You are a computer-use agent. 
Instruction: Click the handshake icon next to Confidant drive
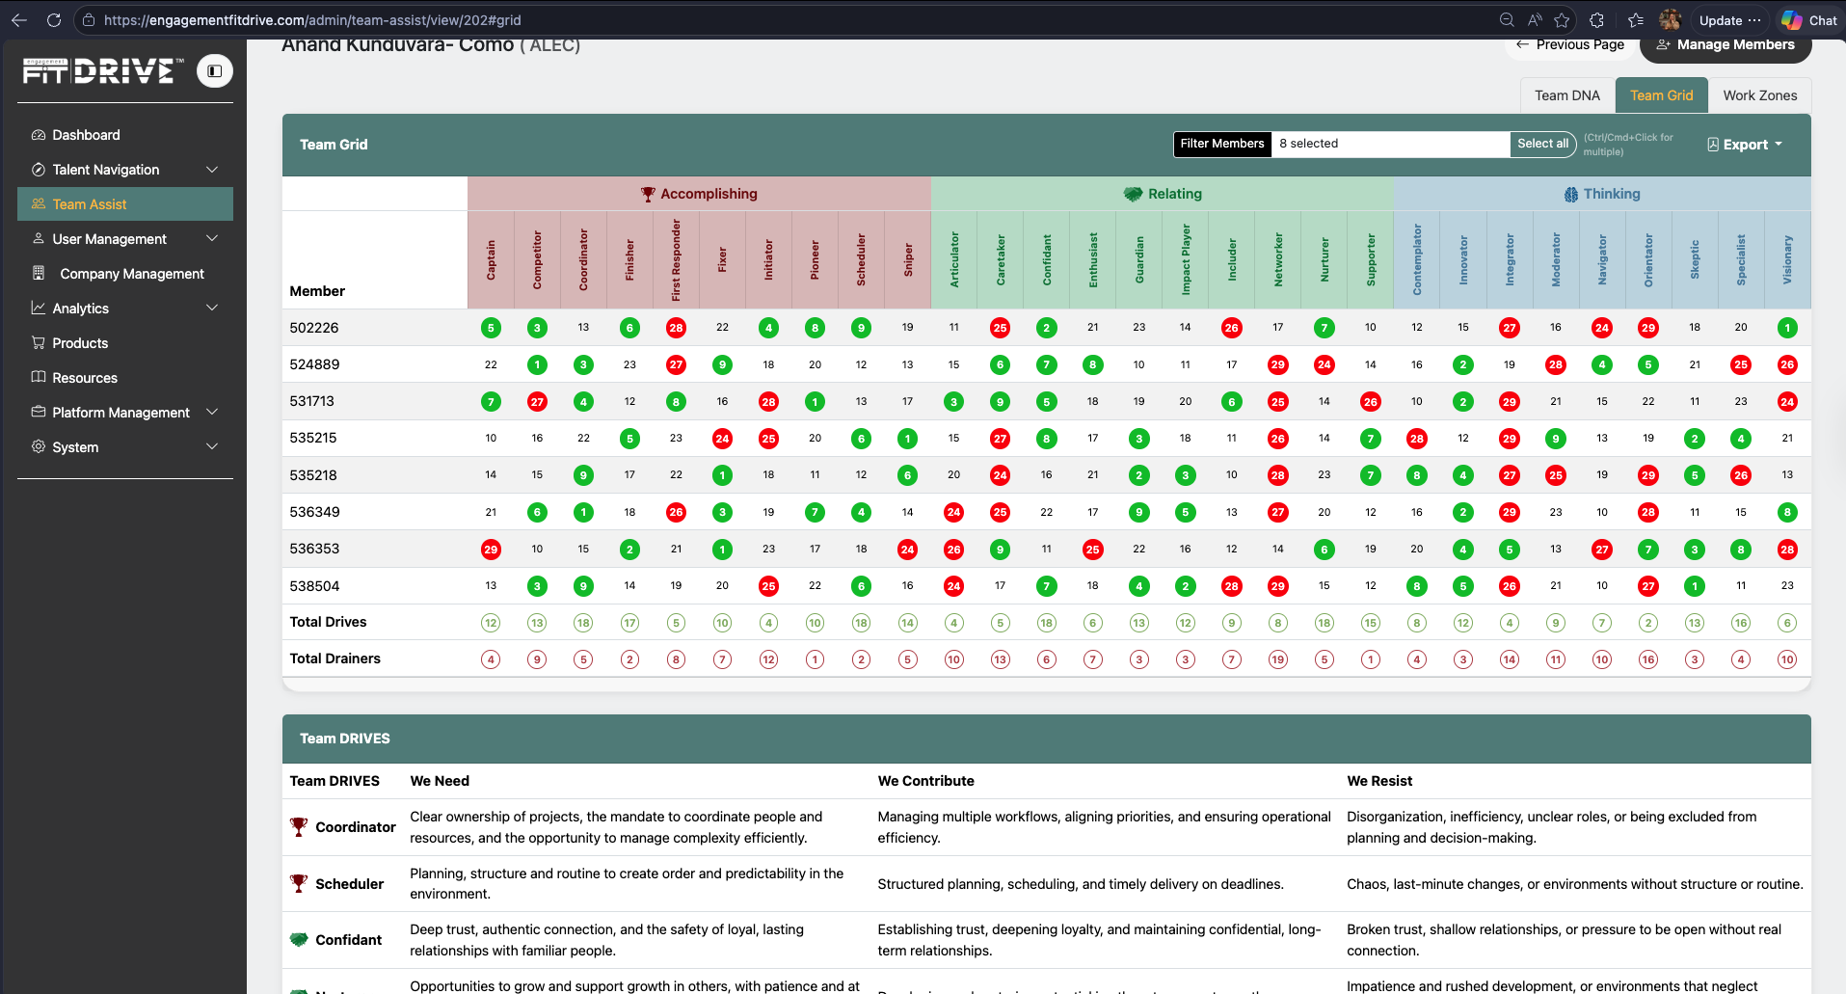[299, 940]
